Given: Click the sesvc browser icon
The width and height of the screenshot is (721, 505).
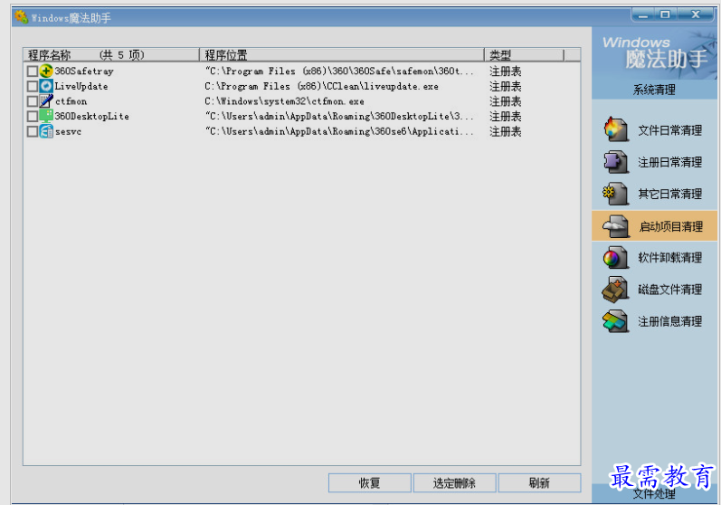Looking at the screenshot, I should (46, 131).
